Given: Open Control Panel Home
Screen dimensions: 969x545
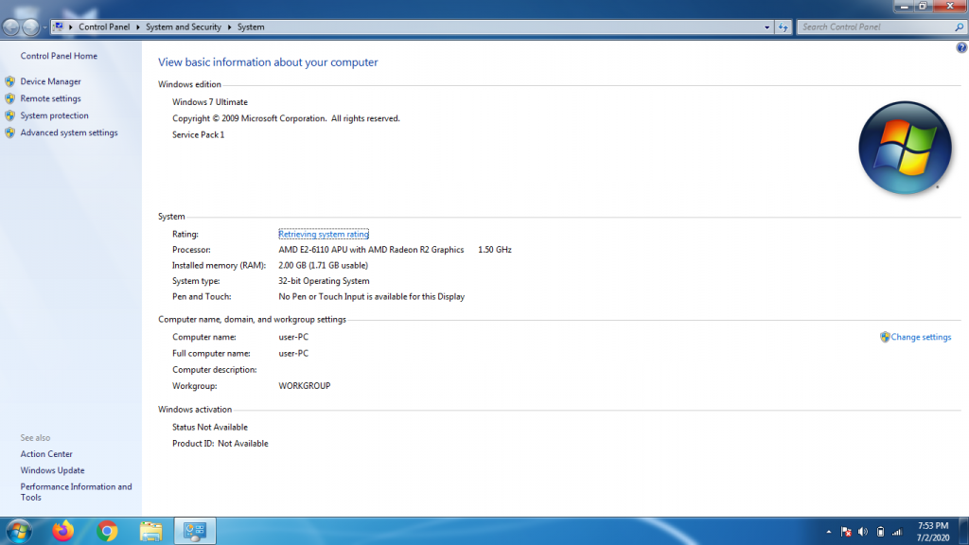Looking at the screenshot, I should coord(59,56).
